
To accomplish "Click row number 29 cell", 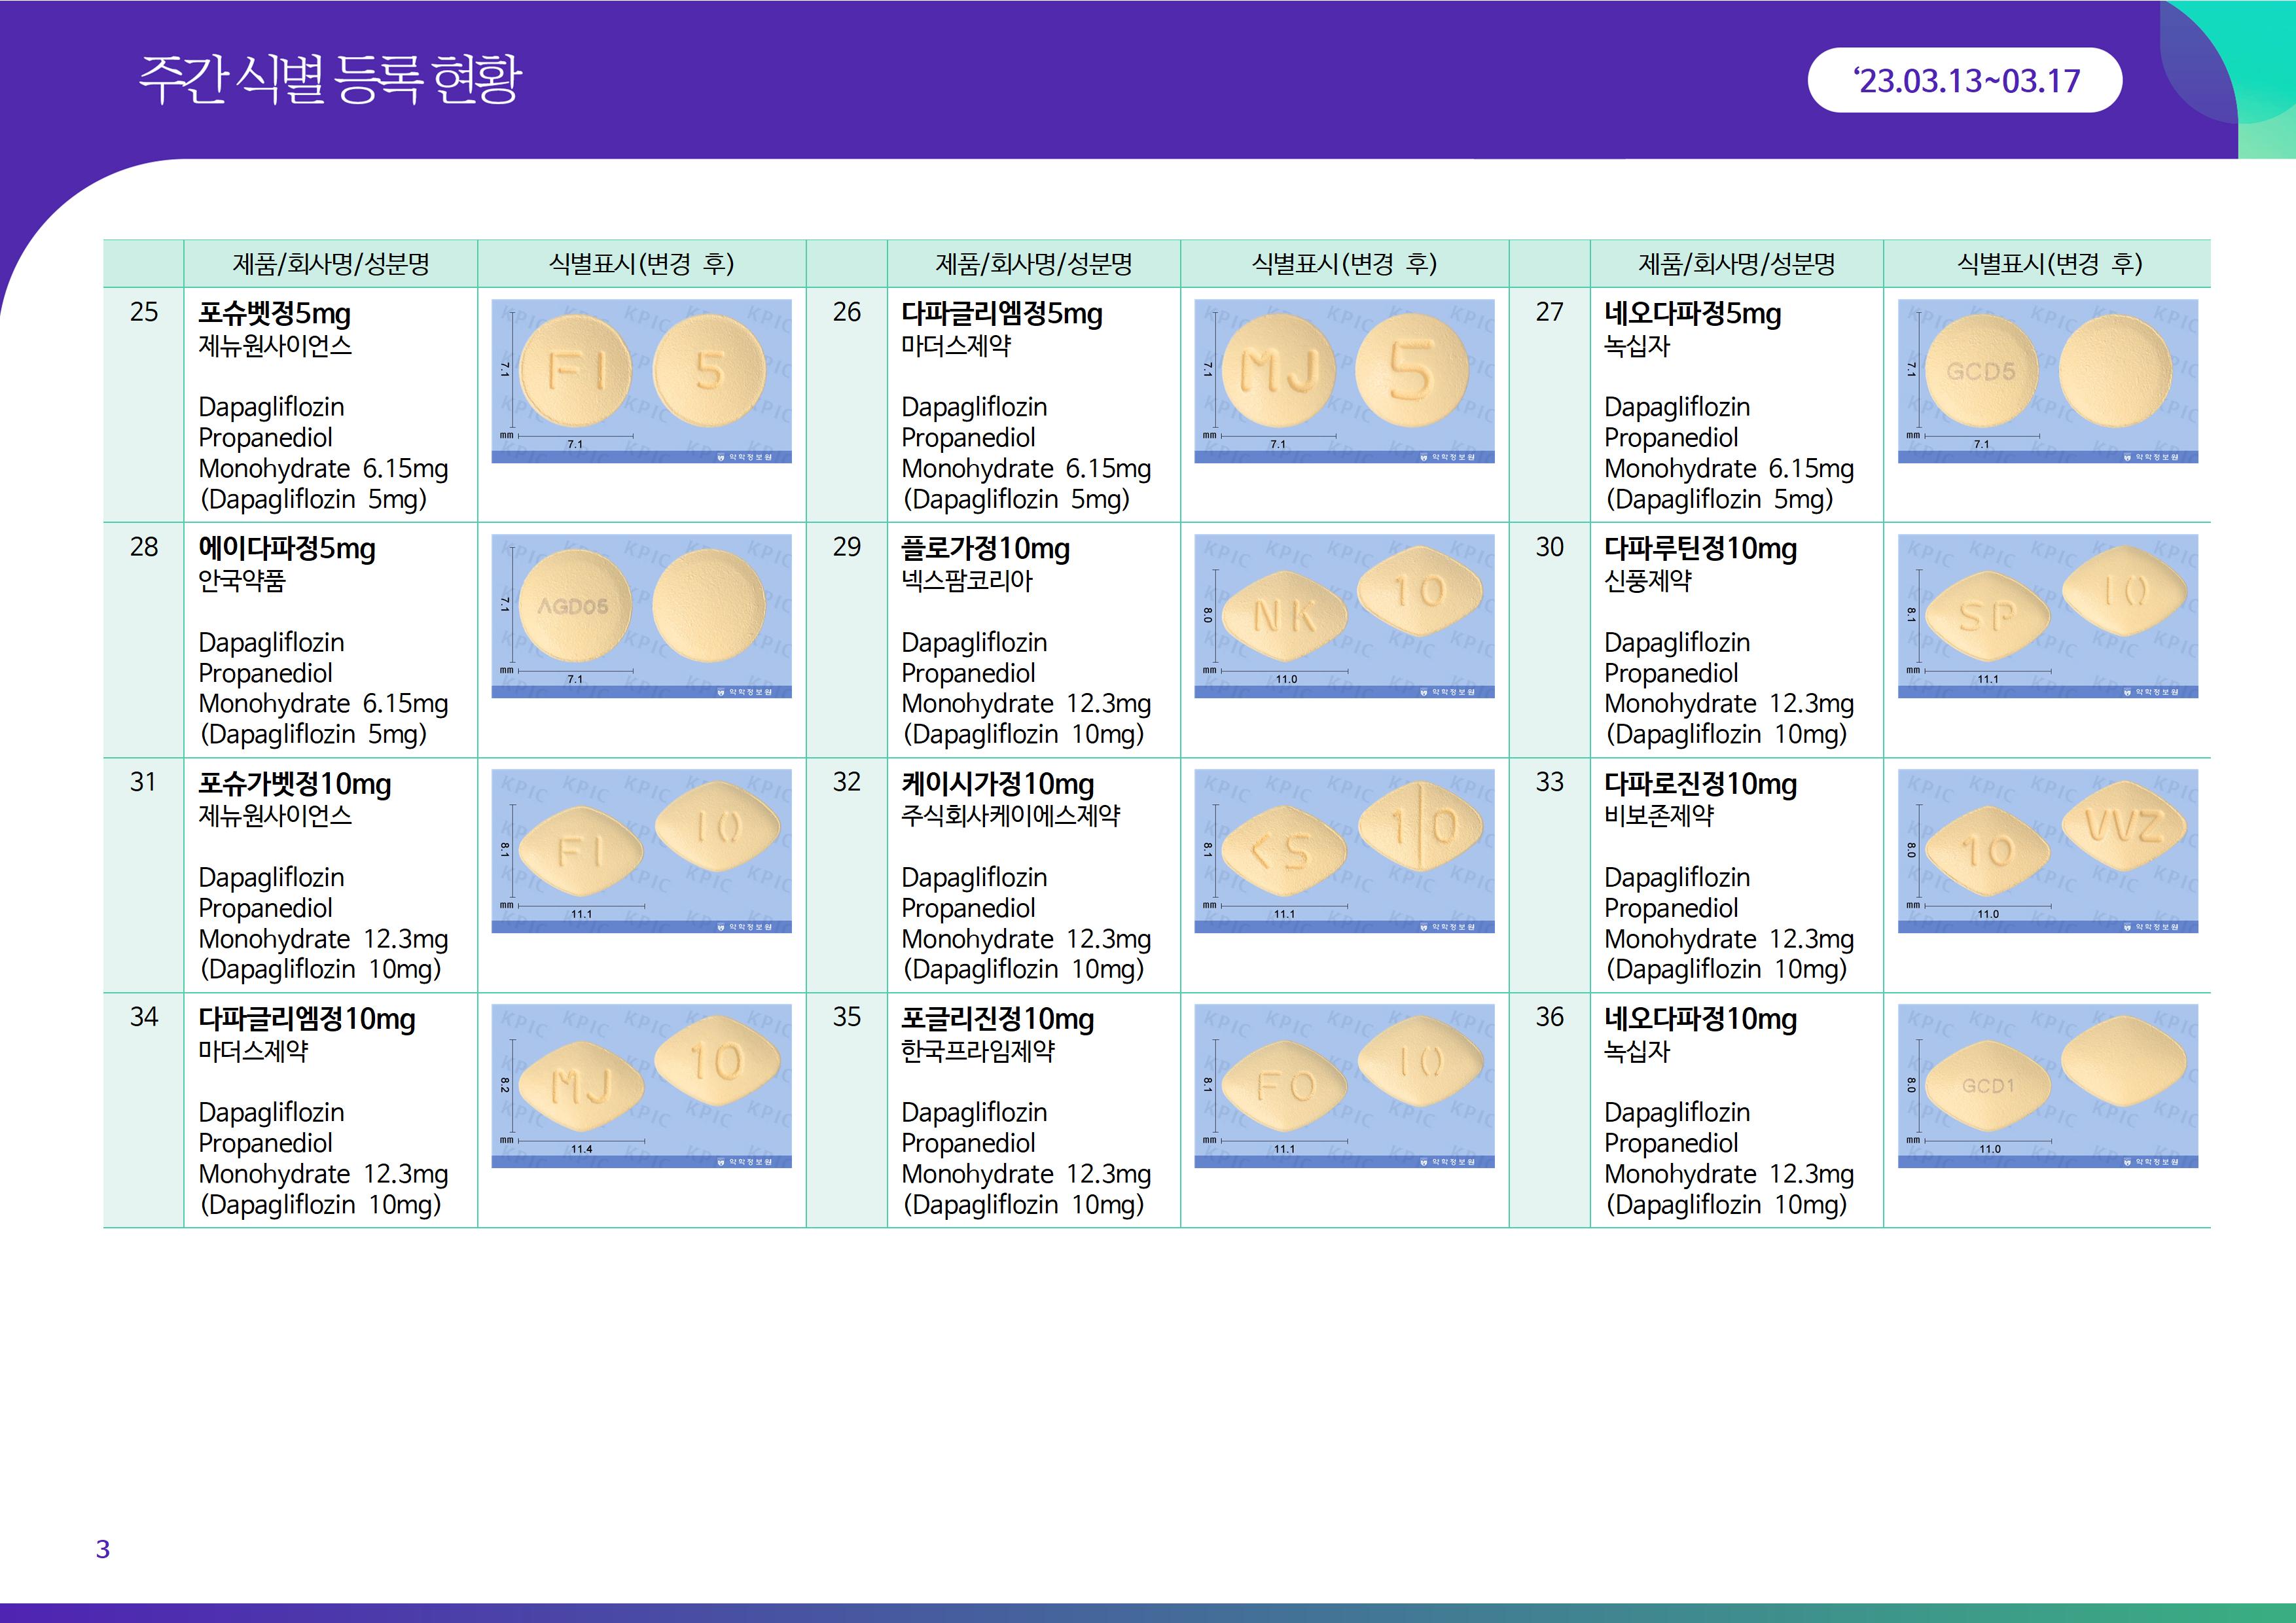I will pos(846,547).
